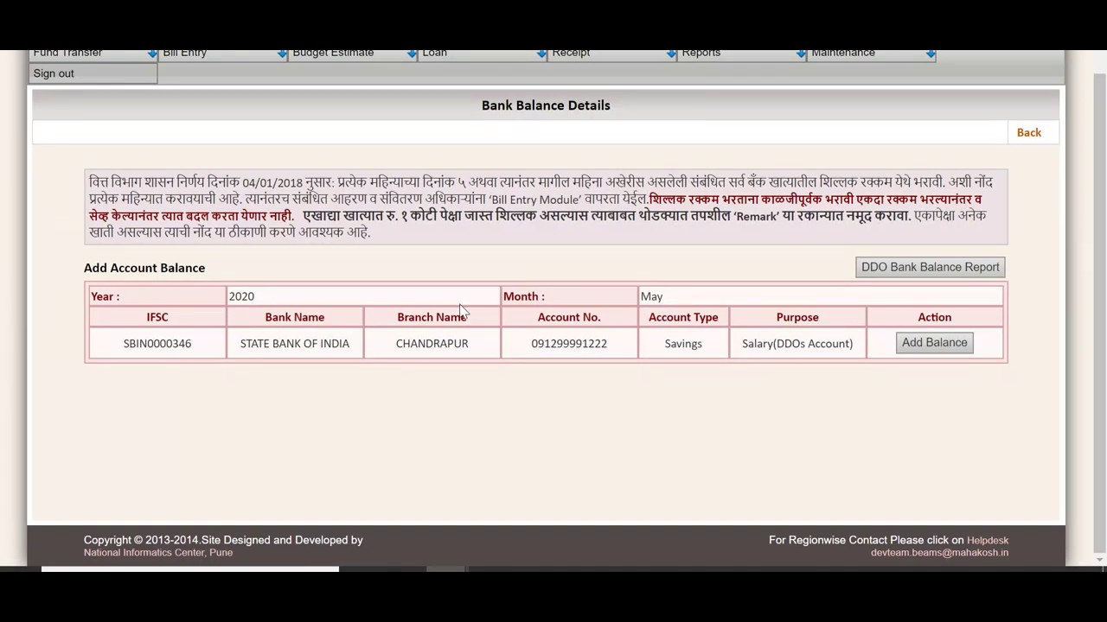
Task: Click Add Balance for the SBI account
Action: click(x=934, y=343)
